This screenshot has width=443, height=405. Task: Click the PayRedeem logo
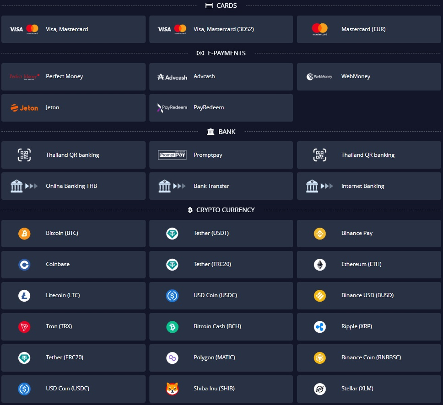(172, 108)
